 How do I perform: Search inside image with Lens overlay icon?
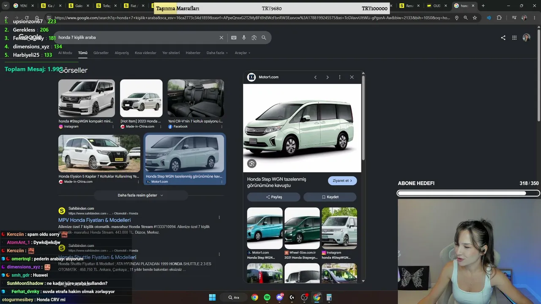tap(252, 164)
